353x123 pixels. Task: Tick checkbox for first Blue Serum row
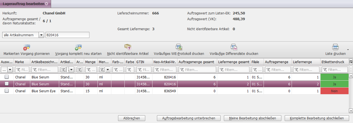(x=7, y=77)
